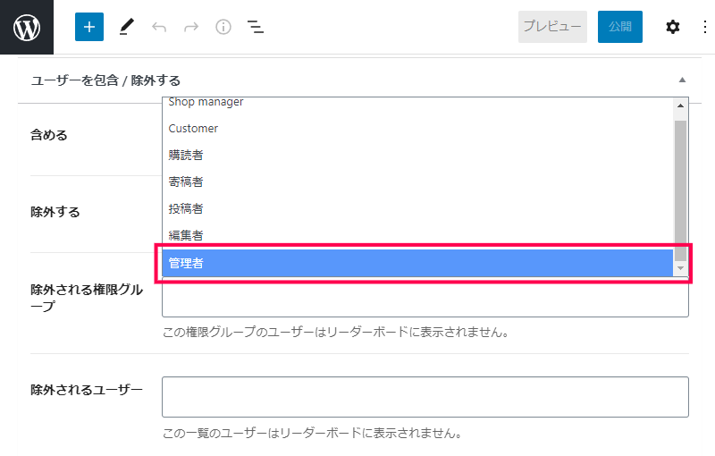Pick 購読者 in the role list
Image resolution: width=715 pixels, height=456 pixels.
point(417,155)
